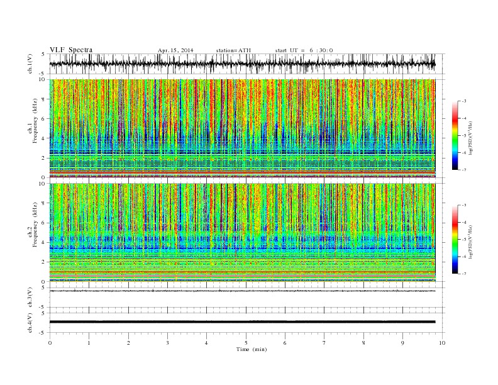498x385 pixels.
Task: Click time axis tick label "9"
Action: point(402,343)
